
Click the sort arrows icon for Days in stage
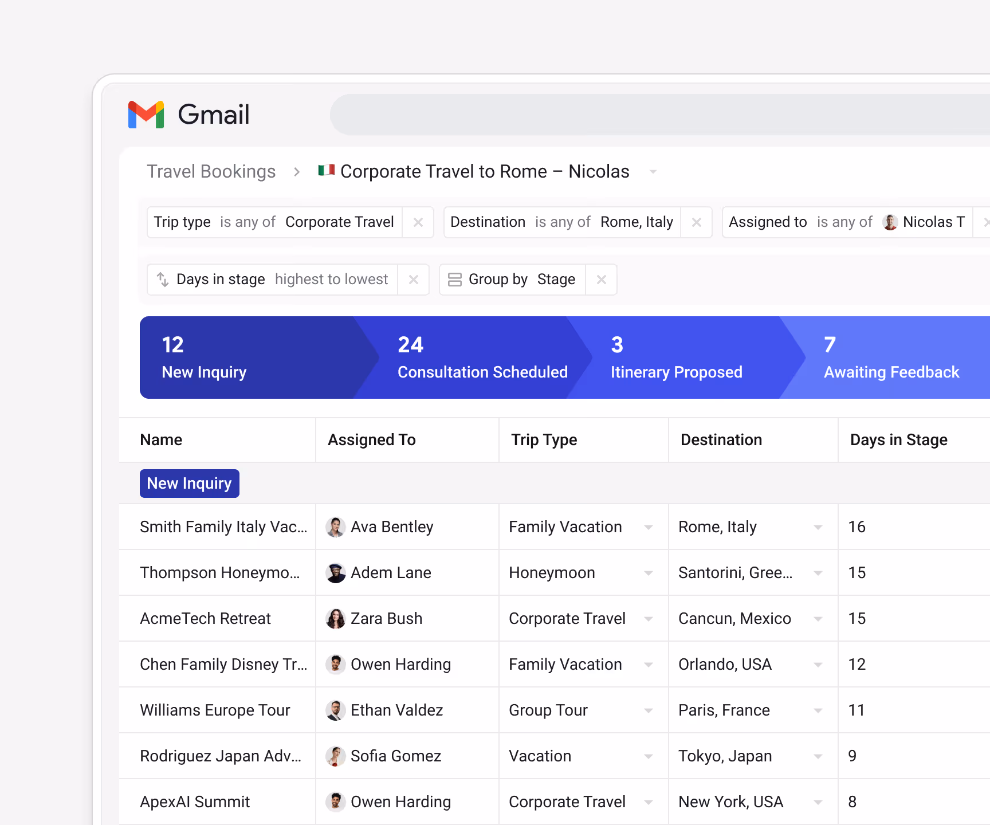[x=163, y=280]
